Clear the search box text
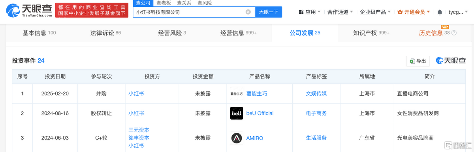474x152 pixels. 248,12
